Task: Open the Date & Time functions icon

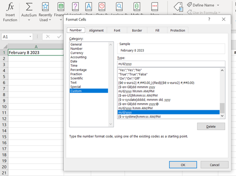Action: click(102, 7)
